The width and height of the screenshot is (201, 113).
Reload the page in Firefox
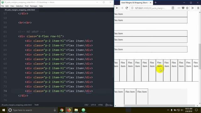tap(127, 8)
